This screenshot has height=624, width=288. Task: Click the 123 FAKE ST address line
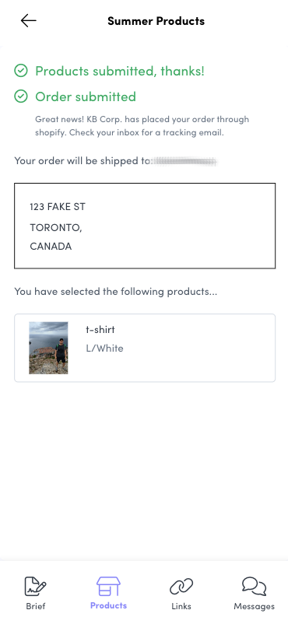58,206
